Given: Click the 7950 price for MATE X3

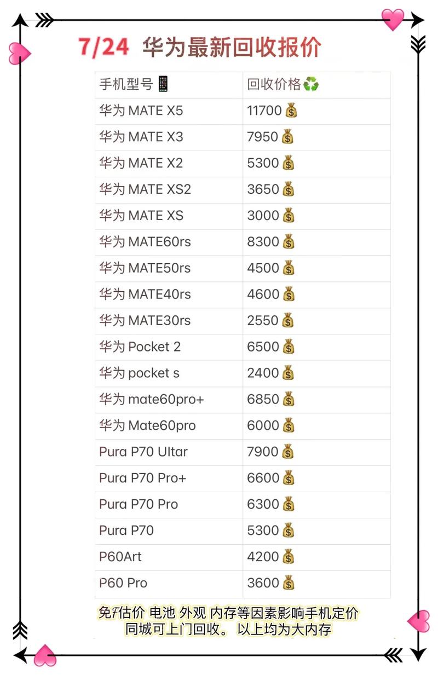Looking at the screenshot, I should tap(262, 137).
